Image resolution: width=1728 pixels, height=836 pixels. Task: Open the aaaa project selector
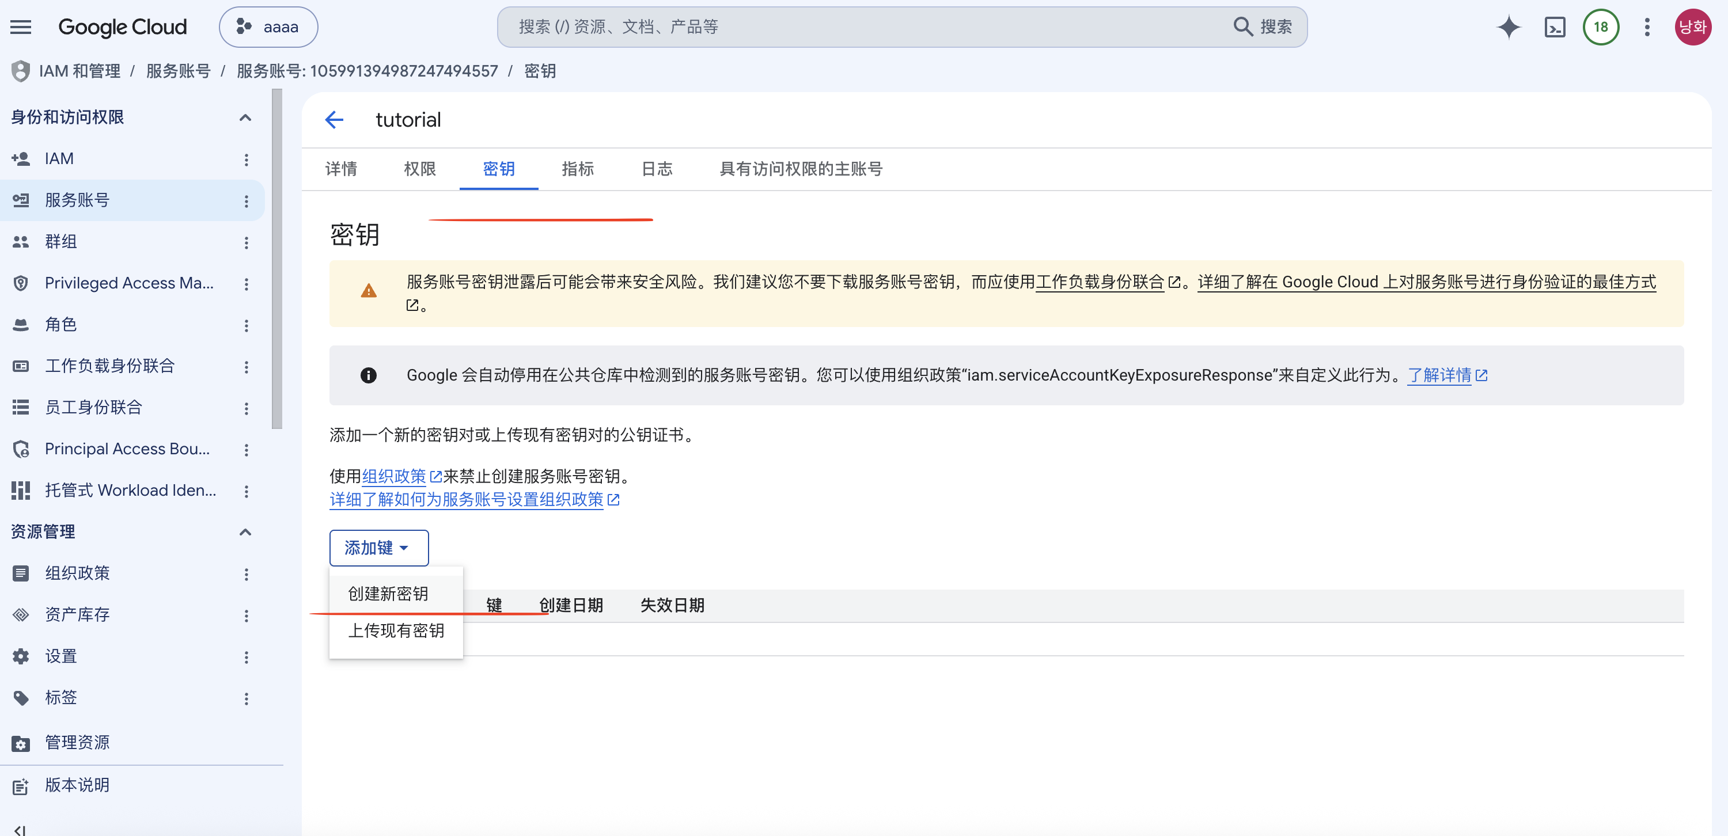pyautogui.click(x=268, y=27)
